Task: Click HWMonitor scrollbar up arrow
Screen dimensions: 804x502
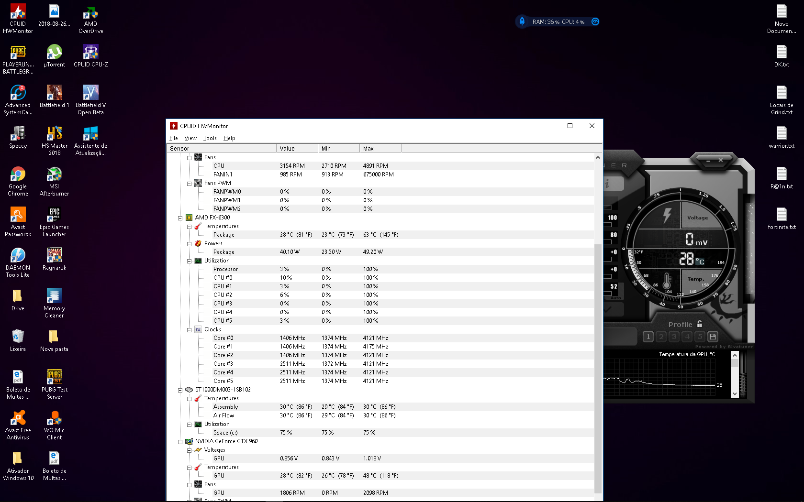Action: click(x=598, y=157)
